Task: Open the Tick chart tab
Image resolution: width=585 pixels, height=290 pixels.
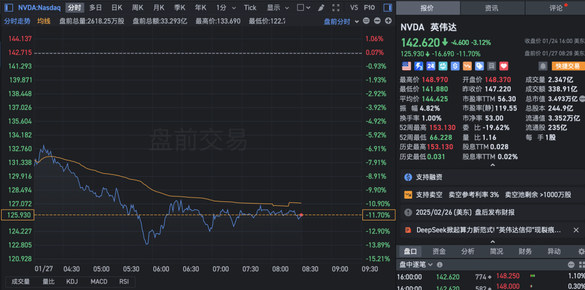Action: pos(250,8)
